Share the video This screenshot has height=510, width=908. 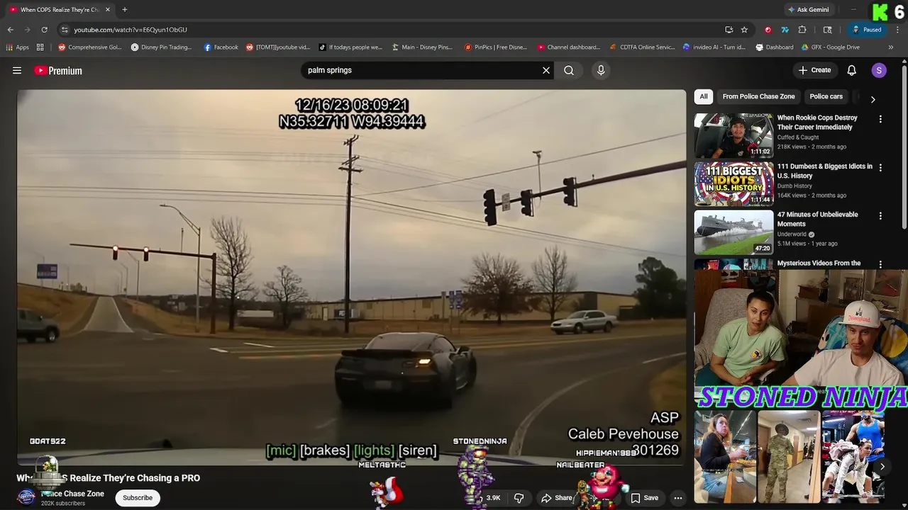click(x=556, y=498)
